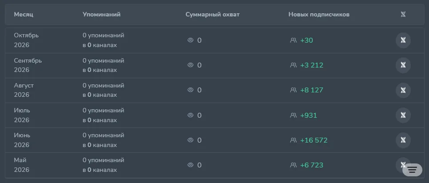
Task: Click the +3 212 new subscribers value
Action: pos(312,65)
